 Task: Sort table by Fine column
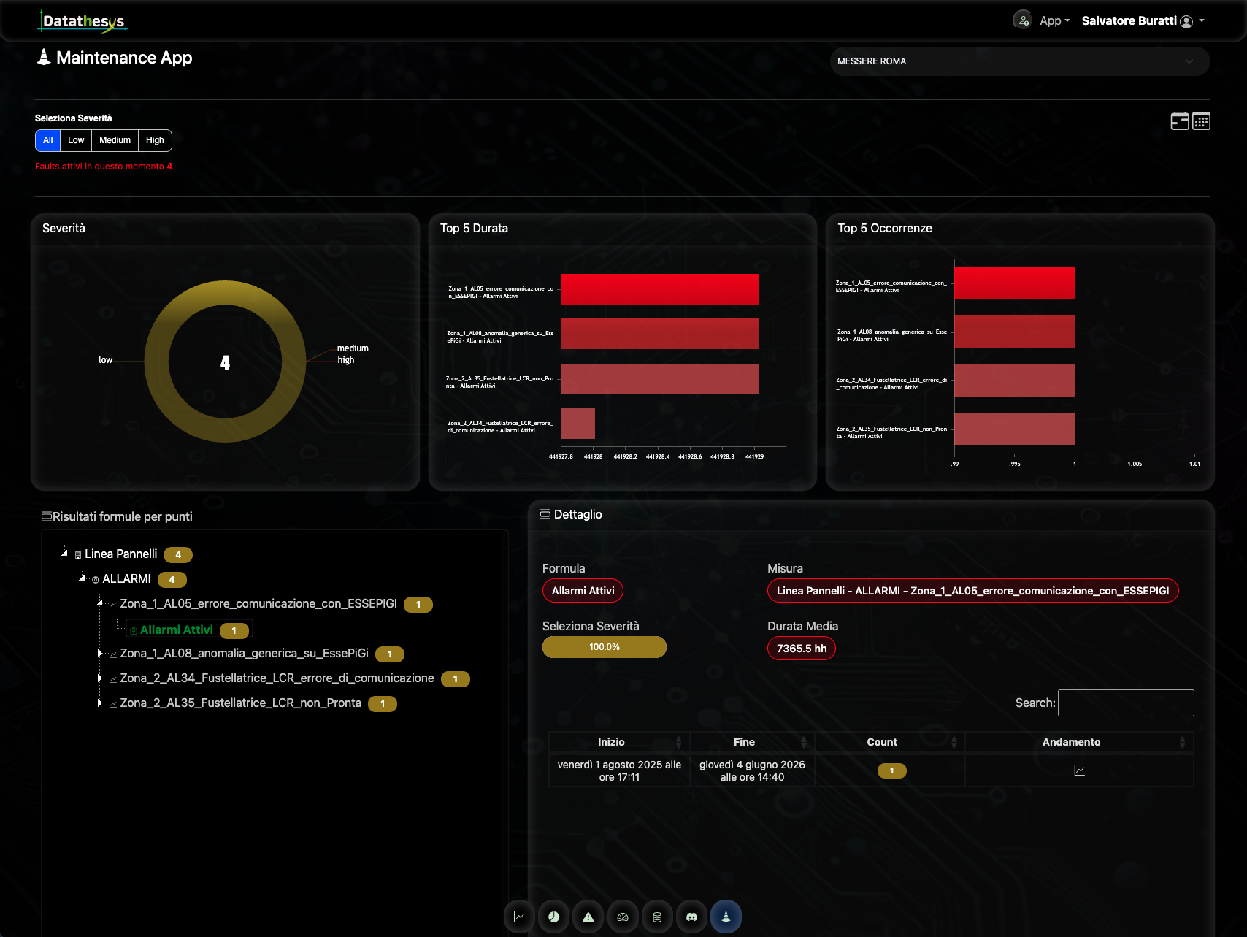pyautogui.click(x=752, y=742)
